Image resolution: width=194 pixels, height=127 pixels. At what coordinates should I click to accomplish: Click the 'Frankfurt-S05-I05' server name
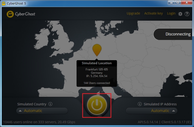pos(97,69)
